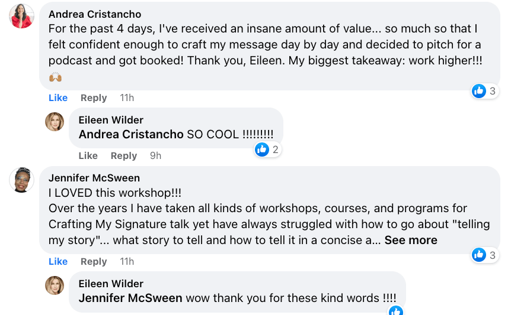Click Andrea Cristancho's profile picture
This screenshot has height=315, width=511.
22,16
